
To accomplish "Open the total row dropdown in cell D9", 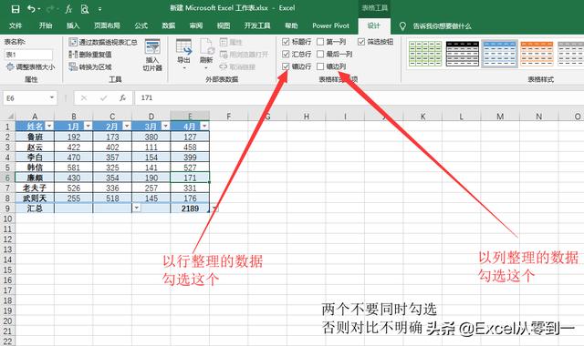I will point(137,208).
